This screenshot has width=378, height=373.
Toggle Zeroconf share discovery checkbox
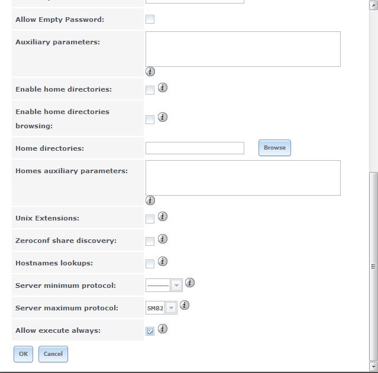pos(150,241)
